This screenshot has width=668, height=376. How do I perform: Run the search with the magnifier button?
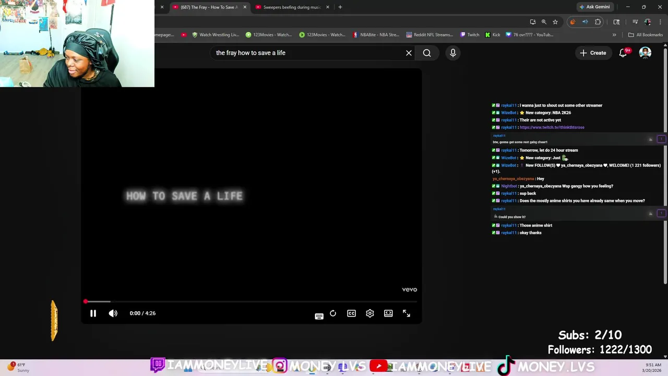[x=427, y=53]
